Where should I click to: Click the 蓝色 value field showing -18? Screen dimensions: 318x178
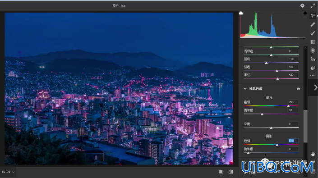click(293, 59)
